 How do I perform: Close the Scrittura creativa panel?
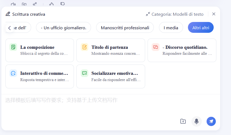click(x=214, y=14)
